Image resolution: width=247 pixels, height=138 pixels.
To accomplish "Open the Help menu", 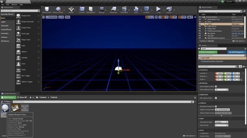I will 21,5.
